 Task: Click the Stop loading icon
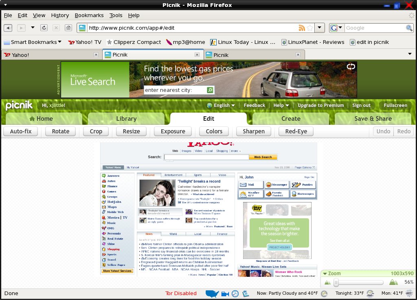pyautogui.click(x=56, y=28)
